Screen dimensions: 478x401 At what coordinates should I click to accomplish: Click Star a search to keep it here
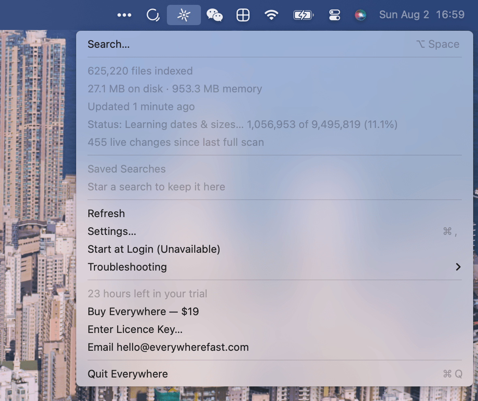[x=156, y=187]
